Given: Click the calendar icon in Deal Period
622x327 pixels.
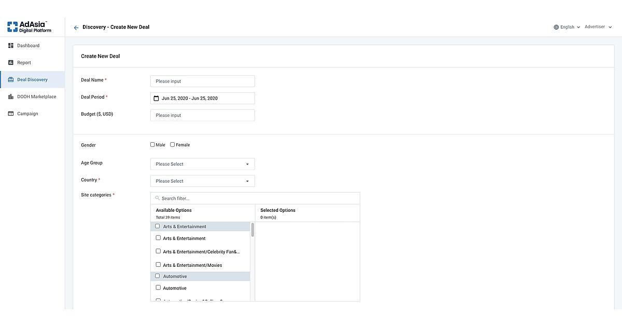Looking at the screenshot, I should pyautogui.click(x=157, y=99).
